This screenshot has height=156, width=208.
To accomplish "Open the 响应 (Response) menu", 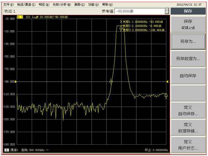I will click(44, 5).
